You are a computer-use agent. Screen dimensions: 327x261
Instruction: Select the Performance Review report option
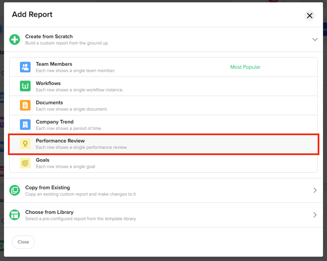(60, 141)
